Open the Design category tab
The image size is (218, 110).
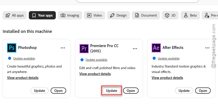pos(118,15)
